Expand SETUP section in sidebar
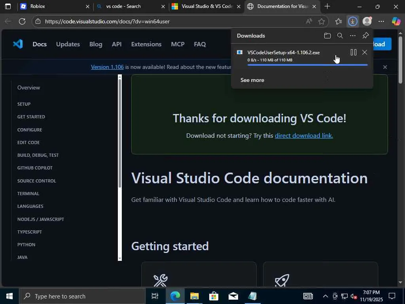This screenshot has height=304, width=405. coord(24,104)
